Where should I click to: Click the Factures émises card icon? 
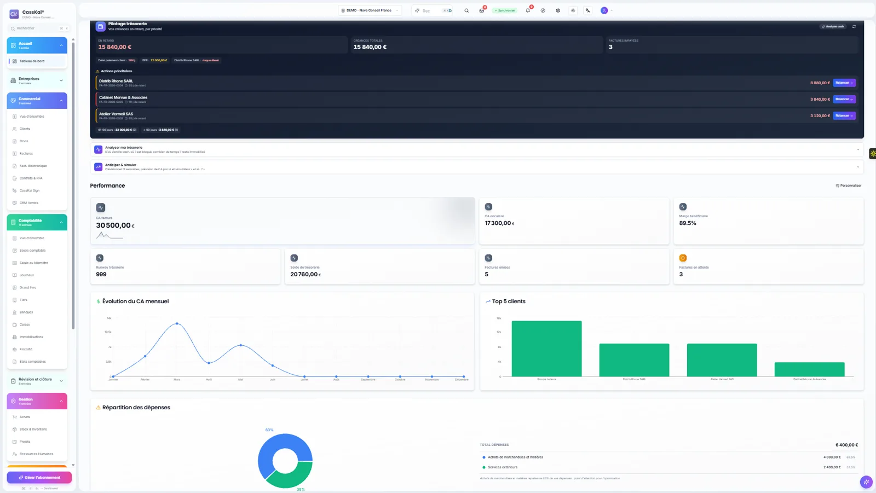(488, 258)
